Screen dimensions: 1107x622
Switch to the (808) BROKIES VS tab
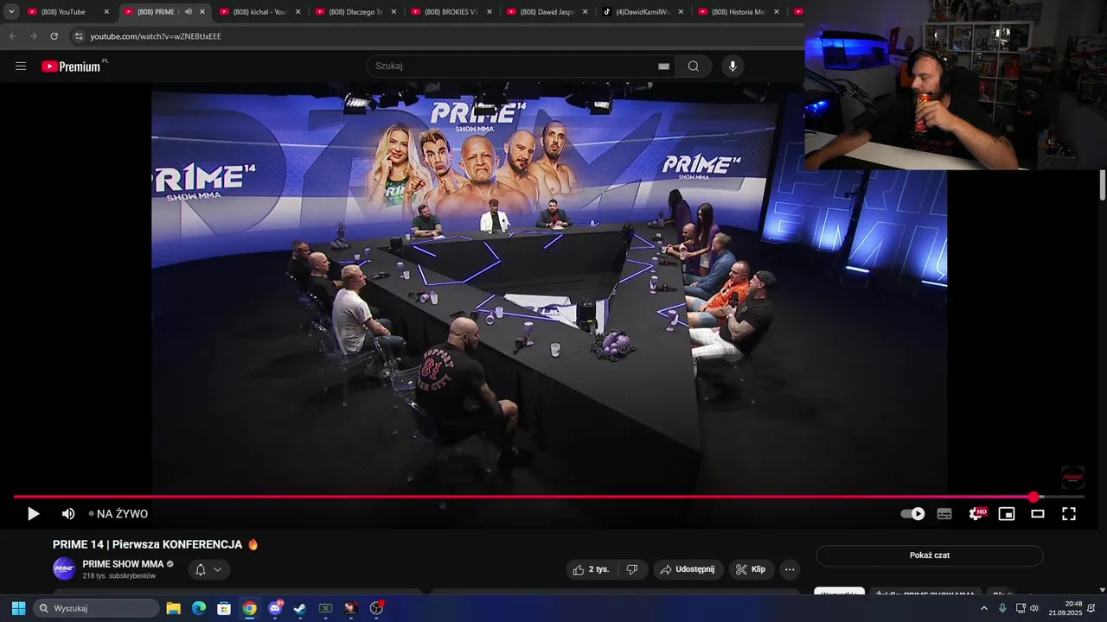pos(451,12)
